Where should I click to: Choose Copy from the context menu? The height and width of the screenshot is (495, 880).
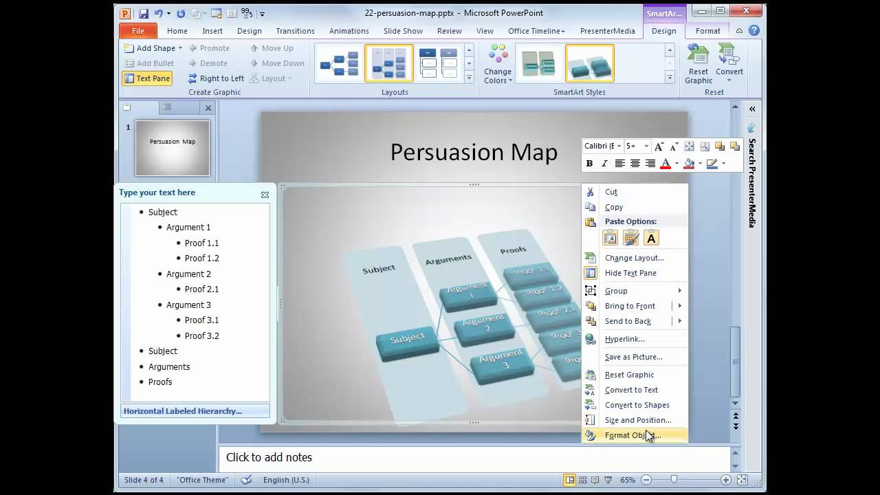[x=635, y=207]
